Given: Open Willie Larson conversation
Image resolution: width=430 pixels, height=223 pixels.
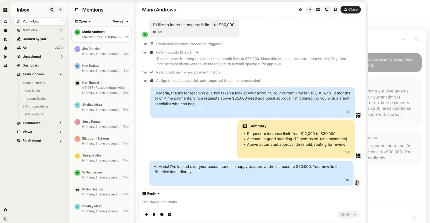Looking at the screenshot, I should click(102, 175).
